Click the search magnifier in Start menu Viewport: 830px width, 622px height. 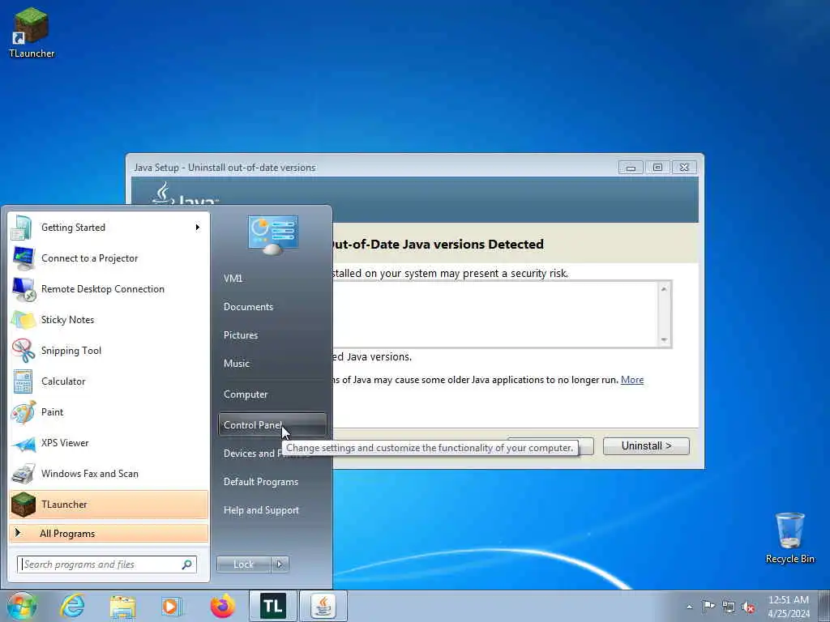point(187,564)
